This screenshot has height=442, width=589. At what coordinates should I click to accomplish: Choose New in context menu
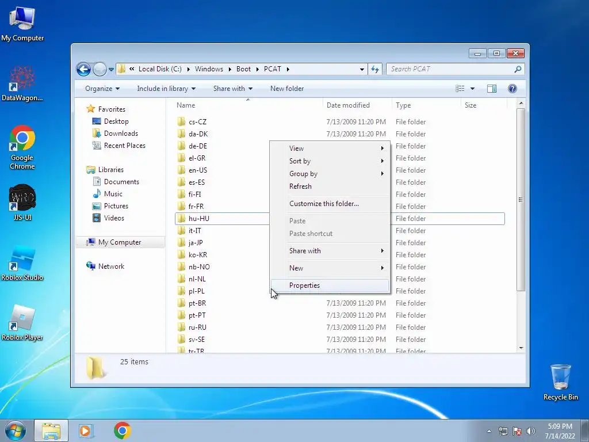[330, 268]
